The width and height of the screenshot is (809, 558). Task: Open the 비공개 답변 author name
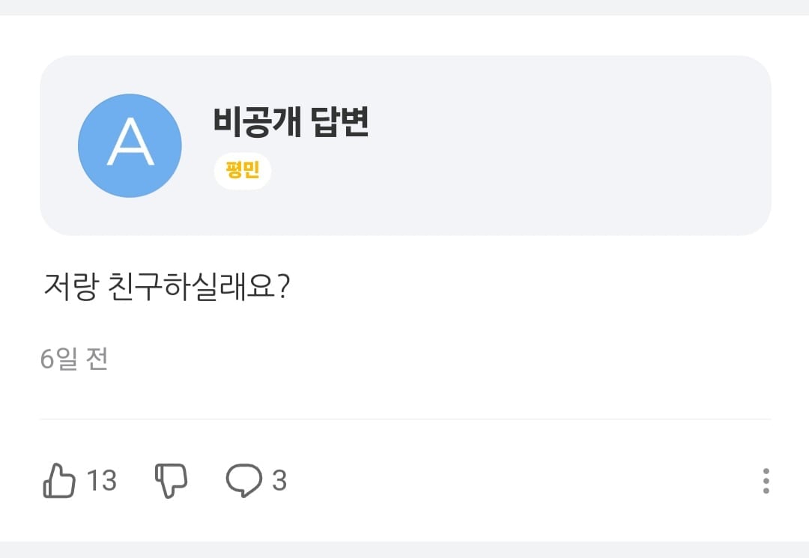point(291,121)
